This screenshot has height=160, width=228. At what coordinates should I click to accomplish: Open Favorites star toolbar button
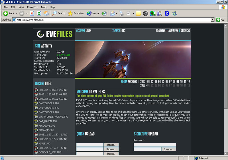pos(76,13)
